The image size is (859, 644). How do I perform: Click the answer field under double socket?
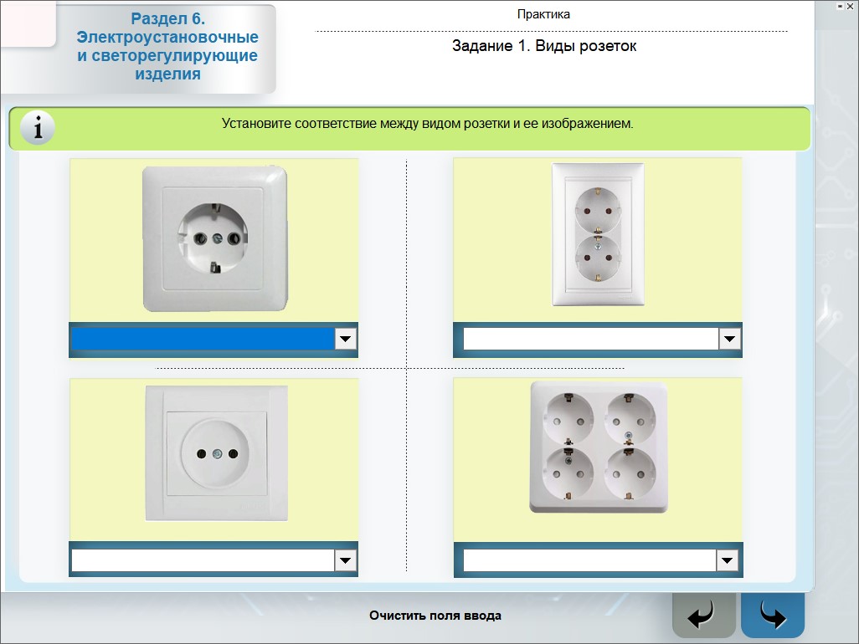591,339
